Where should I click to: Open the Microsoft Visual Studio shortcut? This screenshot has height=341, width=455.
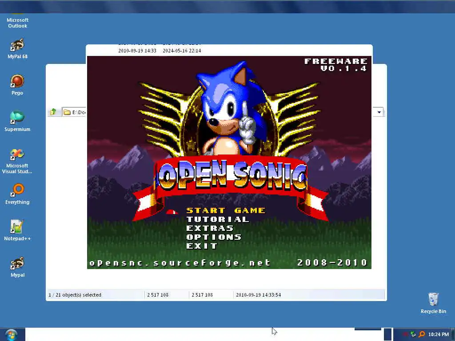point(17,161)
